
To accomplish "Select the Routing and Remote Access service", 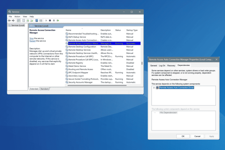I will tap(103, 69).
